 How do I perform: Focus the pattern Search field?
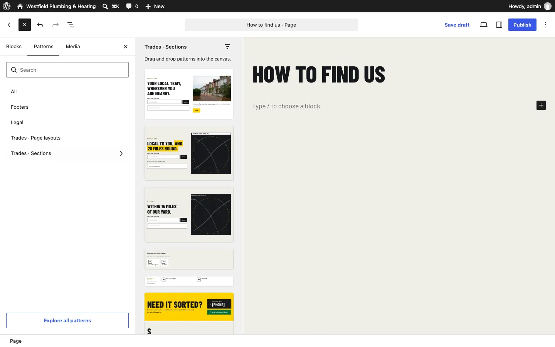tap(67, 70)
